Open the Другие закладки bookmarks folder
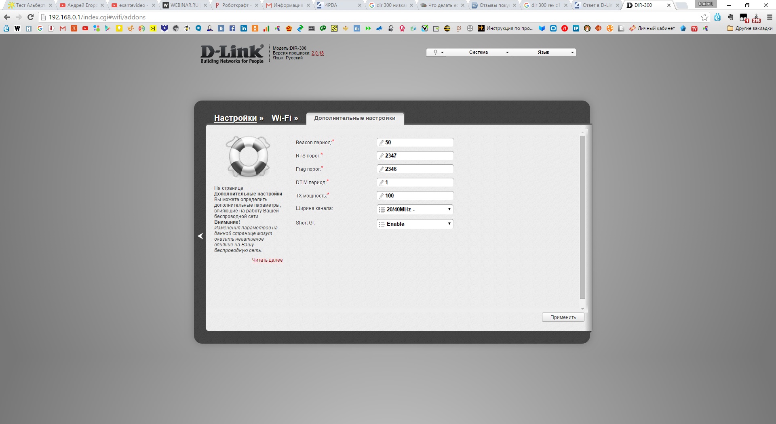 tap(750, 28)
